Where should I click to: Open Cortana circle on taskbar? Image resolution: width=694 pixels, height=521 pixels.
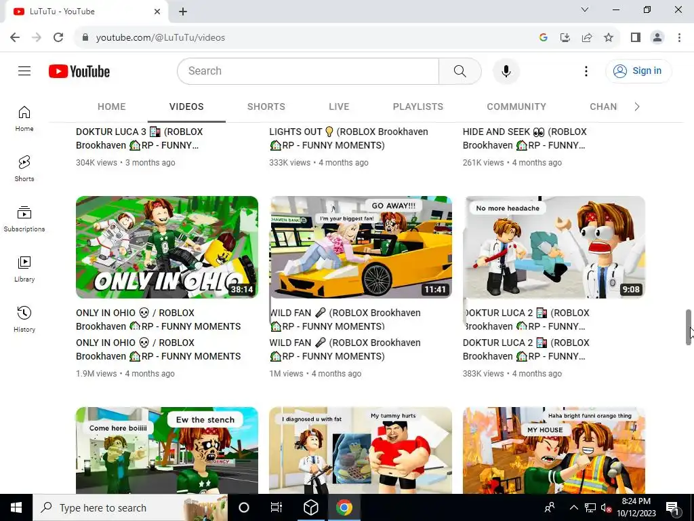point(244,507)
